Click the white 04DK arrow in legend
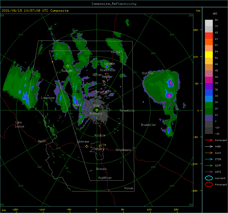228x213 pixels. 209,147
